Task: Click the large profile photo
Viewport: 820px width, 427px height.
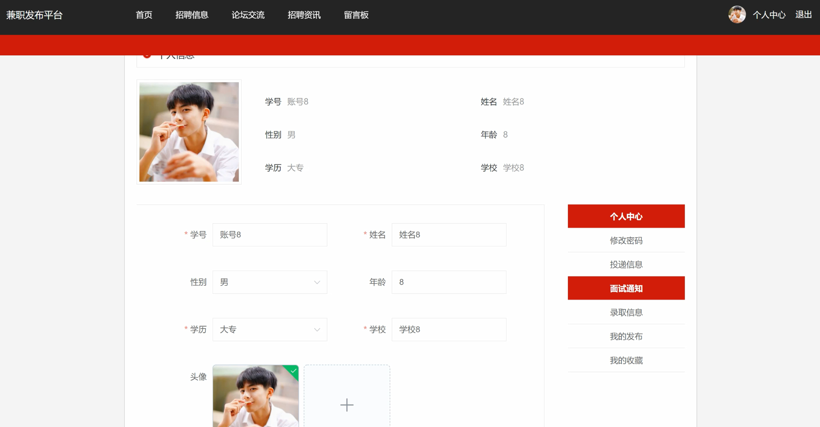Action: click(x=189, y=132)
